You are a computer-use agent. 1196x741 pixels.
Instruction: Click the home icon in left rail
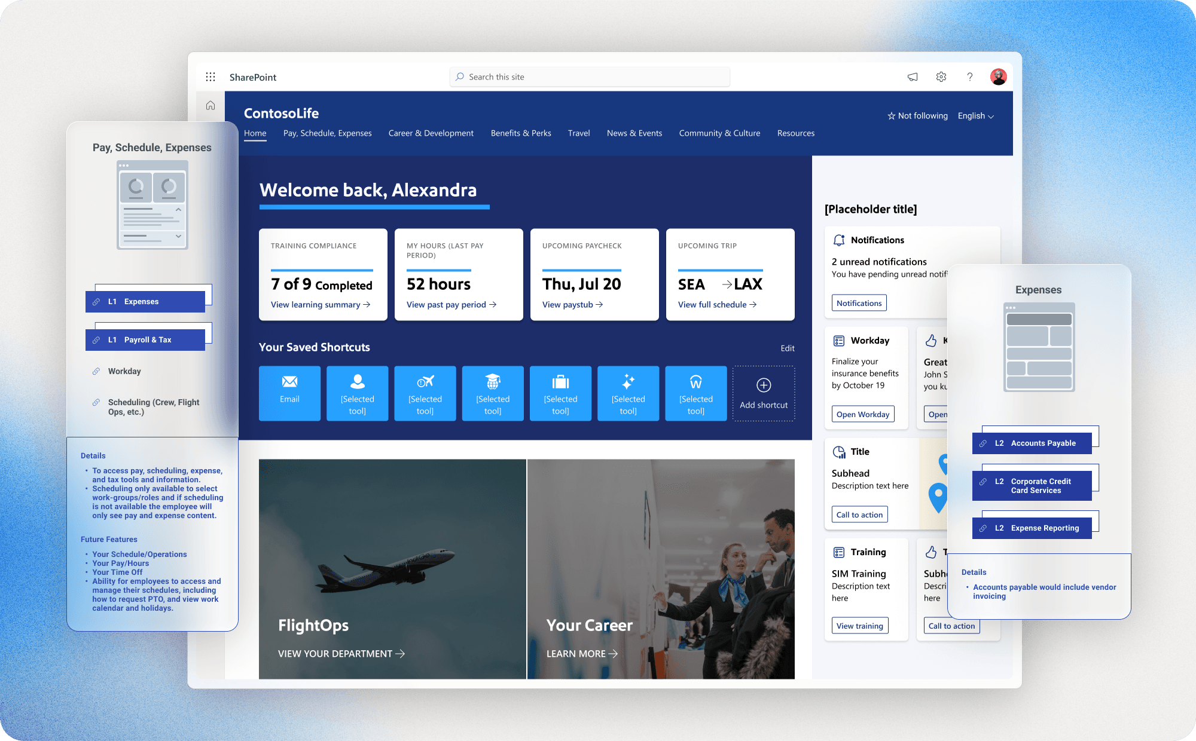[x=210, y=105]
